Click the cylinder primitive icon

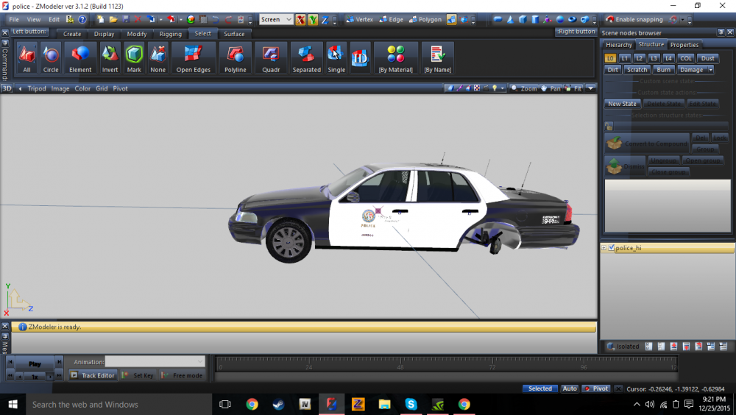coord(535,19)
